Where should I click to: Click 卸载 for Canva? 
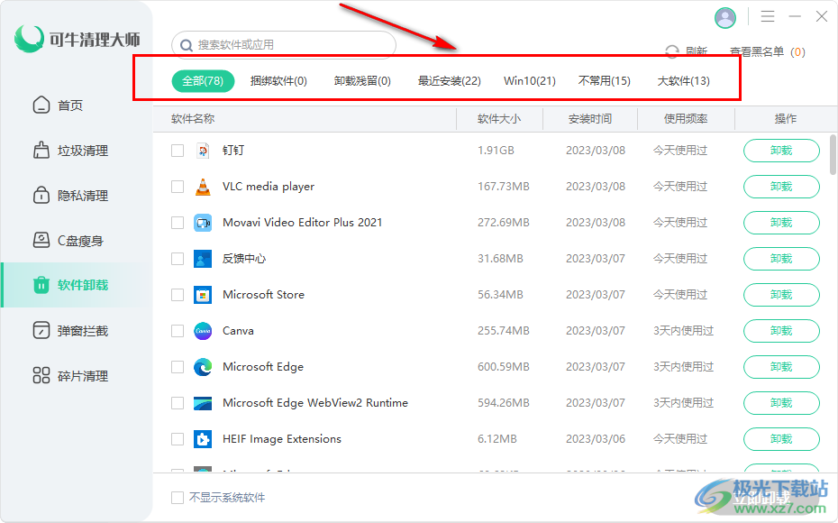click(781, 331)
